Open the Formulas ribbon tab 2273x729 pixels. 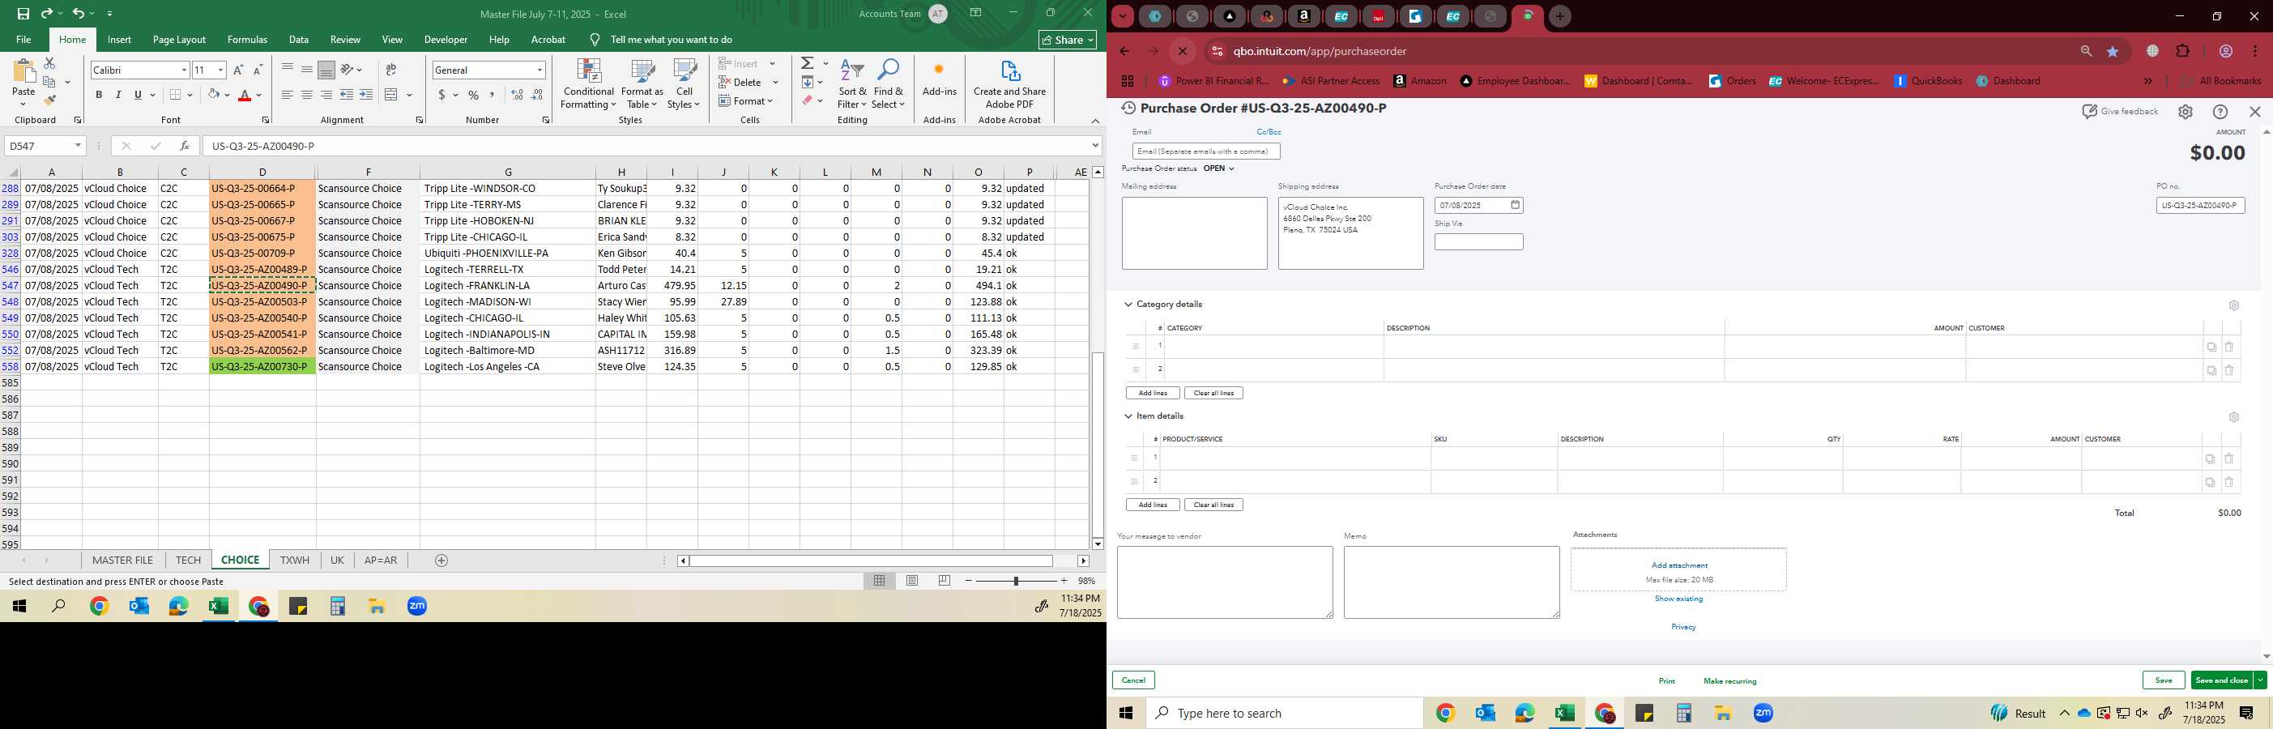[247, 40]
